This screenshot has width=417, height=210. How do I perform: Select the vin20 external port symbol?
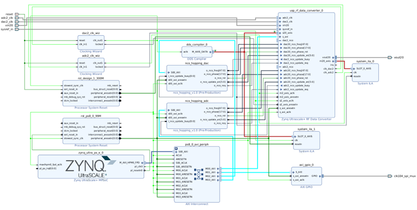coord(17,25)
